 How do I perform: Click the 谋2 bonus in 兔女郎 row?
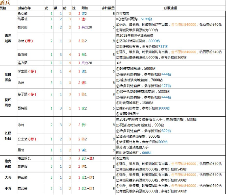click(84, 13)
